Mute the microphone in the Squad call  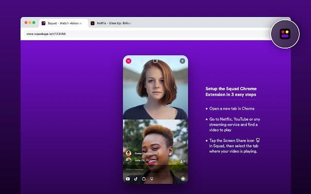[142, 61]
